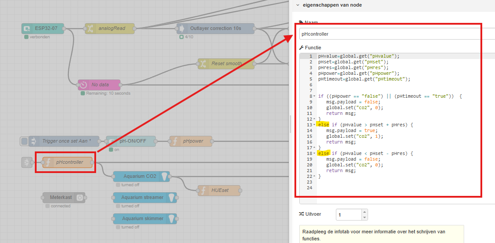Select the Outlayer correction 10s node
Viewport: 495px width, 243px height.
[x=215, y=29]
